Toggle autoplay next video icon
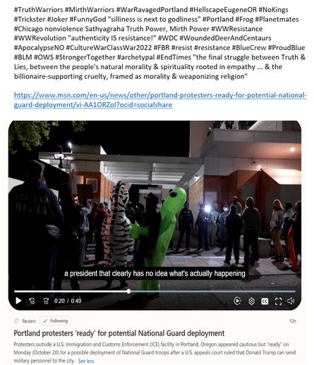This screenshot has width=314, height=365. [237, 301]
